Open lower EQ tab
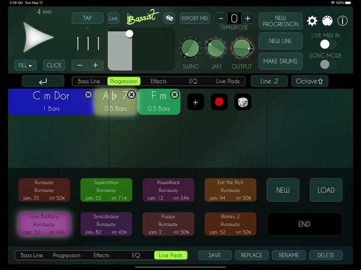The width and height of the screenshot is (361, 270). click(136, 255)
